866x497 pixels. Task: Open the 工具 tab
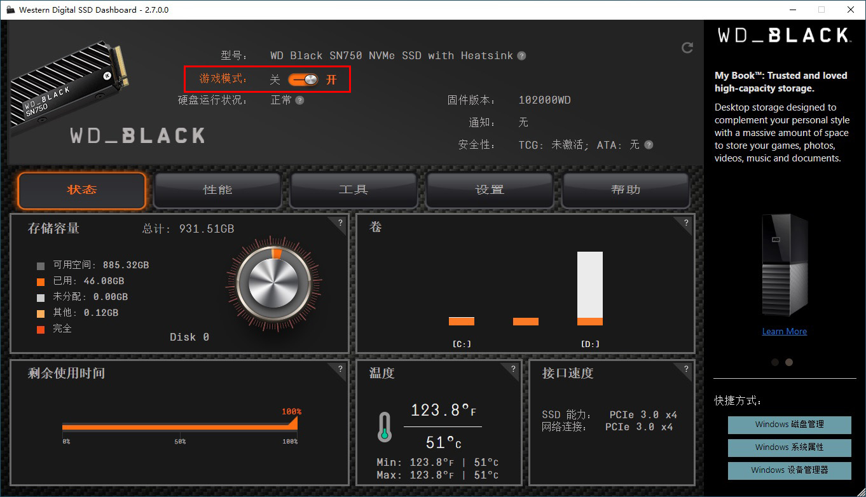tap(354, 190)
